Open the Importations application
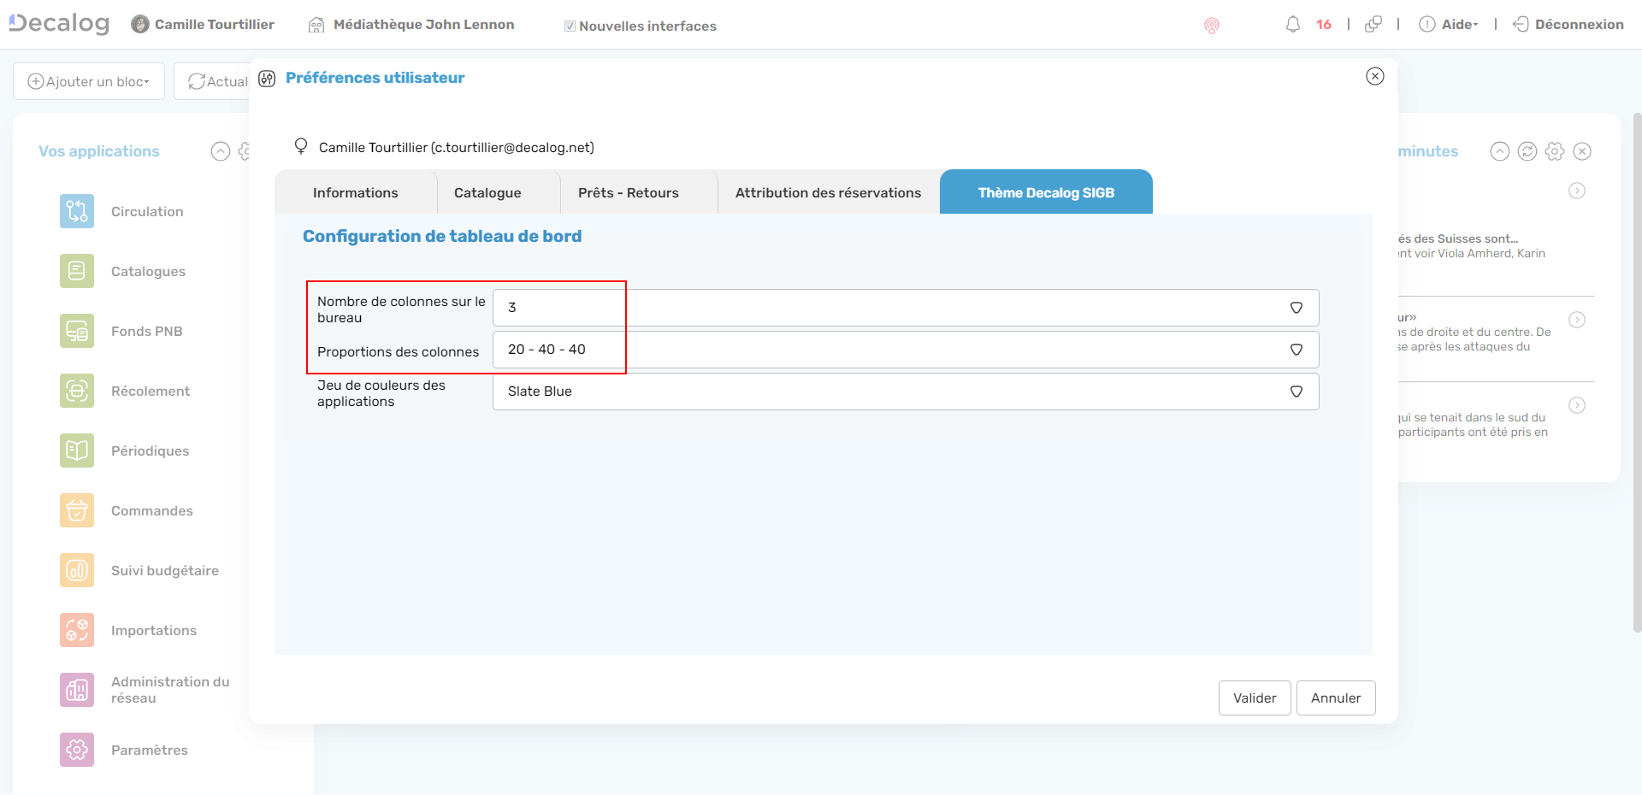The height and width of the screenshot is (795, 1642). coord(154,630)
